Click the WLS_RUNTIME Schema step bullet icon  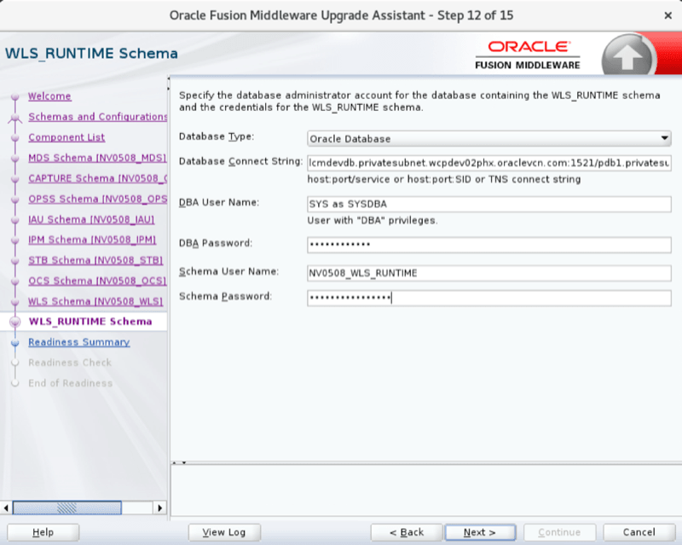click(15, 322)
